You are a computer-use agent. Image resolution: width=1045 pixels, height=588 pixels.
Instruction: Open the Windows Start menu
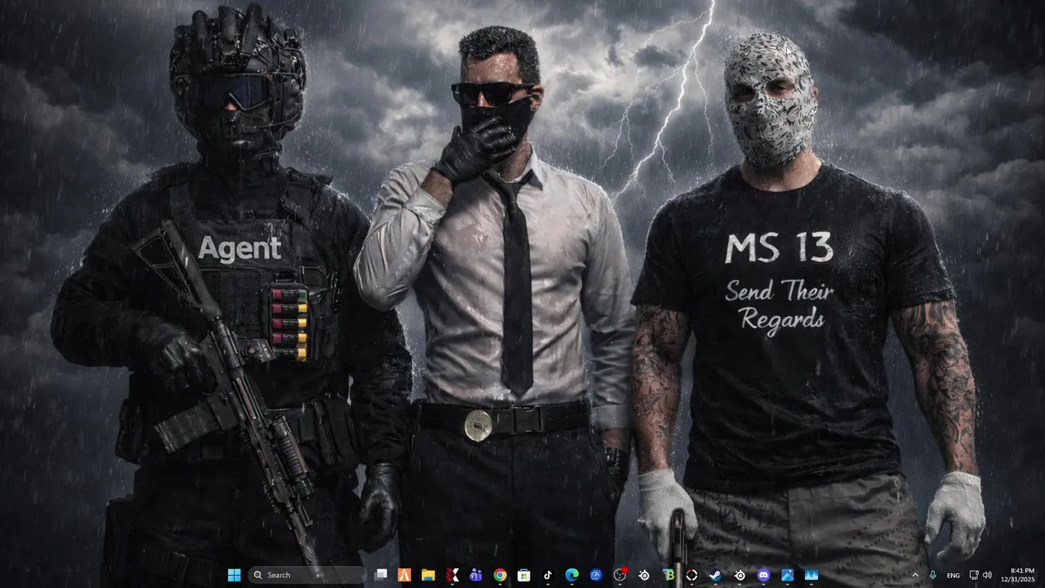pyautogui.click(x=234, y=575)
